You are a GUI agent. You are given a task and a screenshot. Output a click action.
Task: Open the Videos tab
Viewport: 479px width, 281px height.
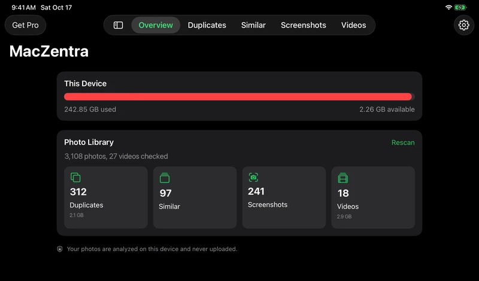[x=353, y=25]
